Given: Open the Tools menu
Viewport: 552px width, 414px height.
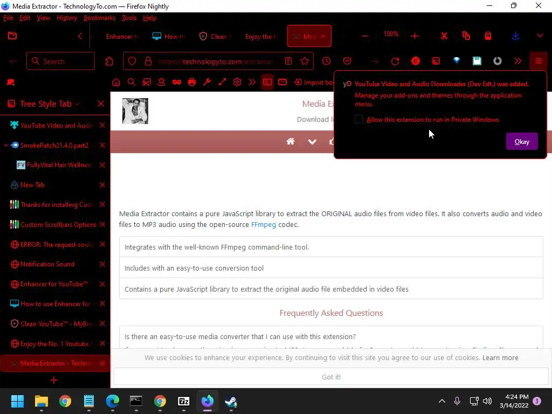Looking at the screenshot, I should [129, 18].
